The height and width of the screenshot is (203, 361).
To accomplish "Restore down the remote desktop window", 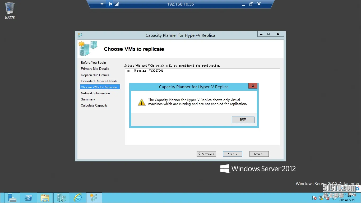I will pyautogui.click(x=251, y=4).
